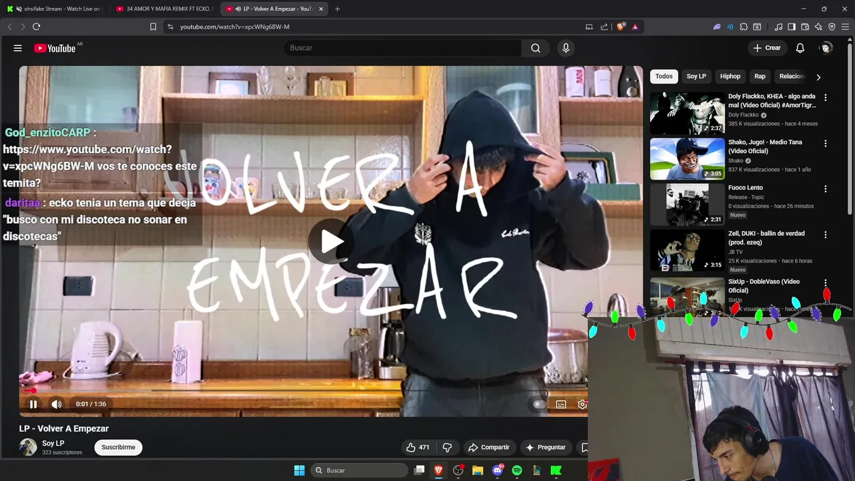The height and width of the screenshot is (481, 855).
Task: Open OBS Studio from the taskbar
Action: coord(458,470)
